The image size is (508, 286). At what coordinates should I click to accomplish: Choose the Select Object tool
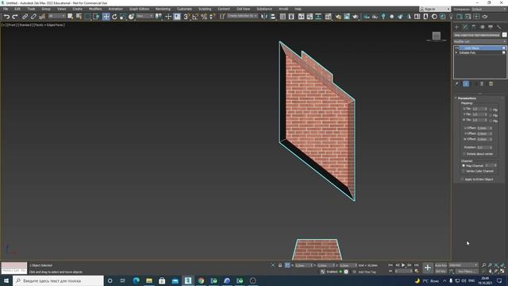coord(71,16)
